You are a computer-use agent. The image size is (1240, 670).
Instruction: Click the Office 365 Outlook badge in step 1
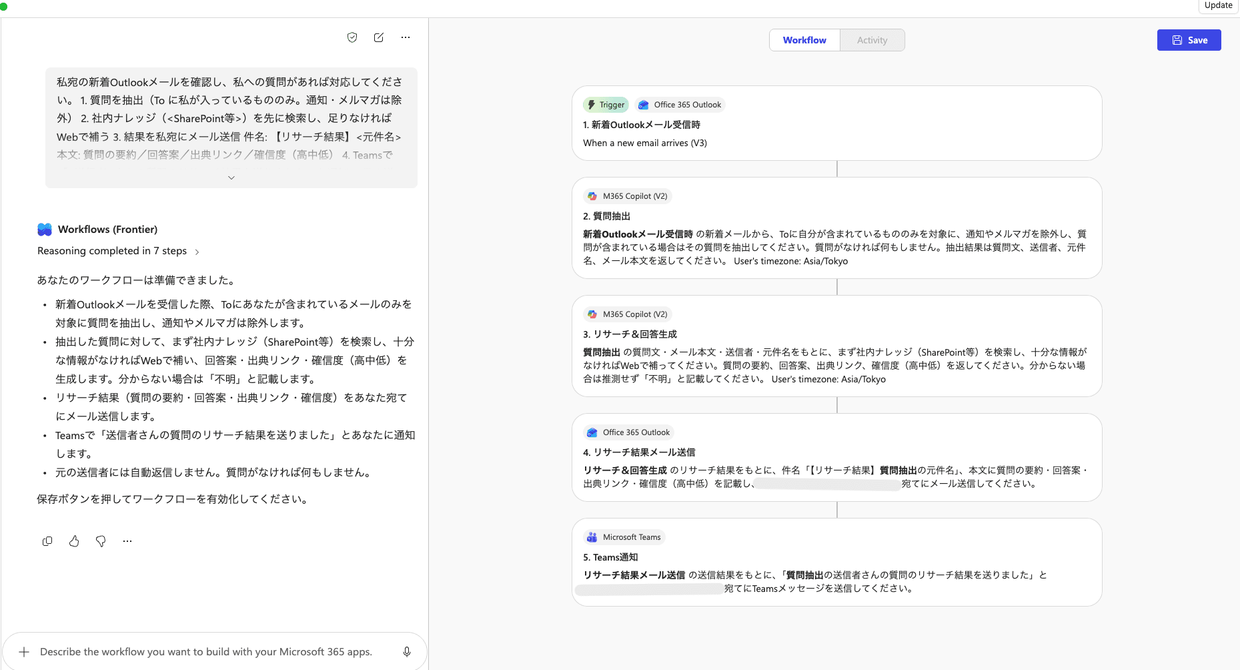point(680,105)
